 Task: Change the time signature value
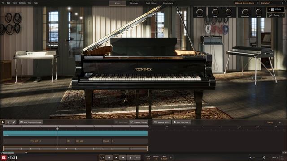pyautogui.click(x=148, y=159)
